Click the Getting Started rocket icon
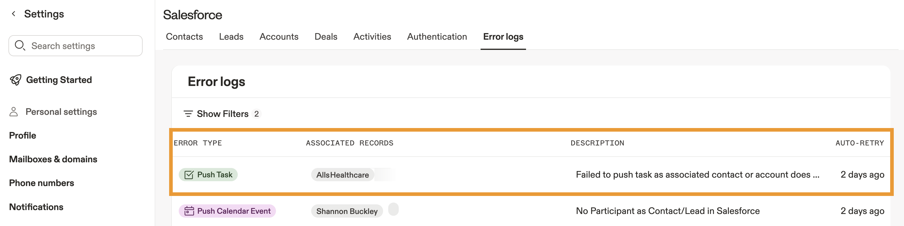 [16, 80]
